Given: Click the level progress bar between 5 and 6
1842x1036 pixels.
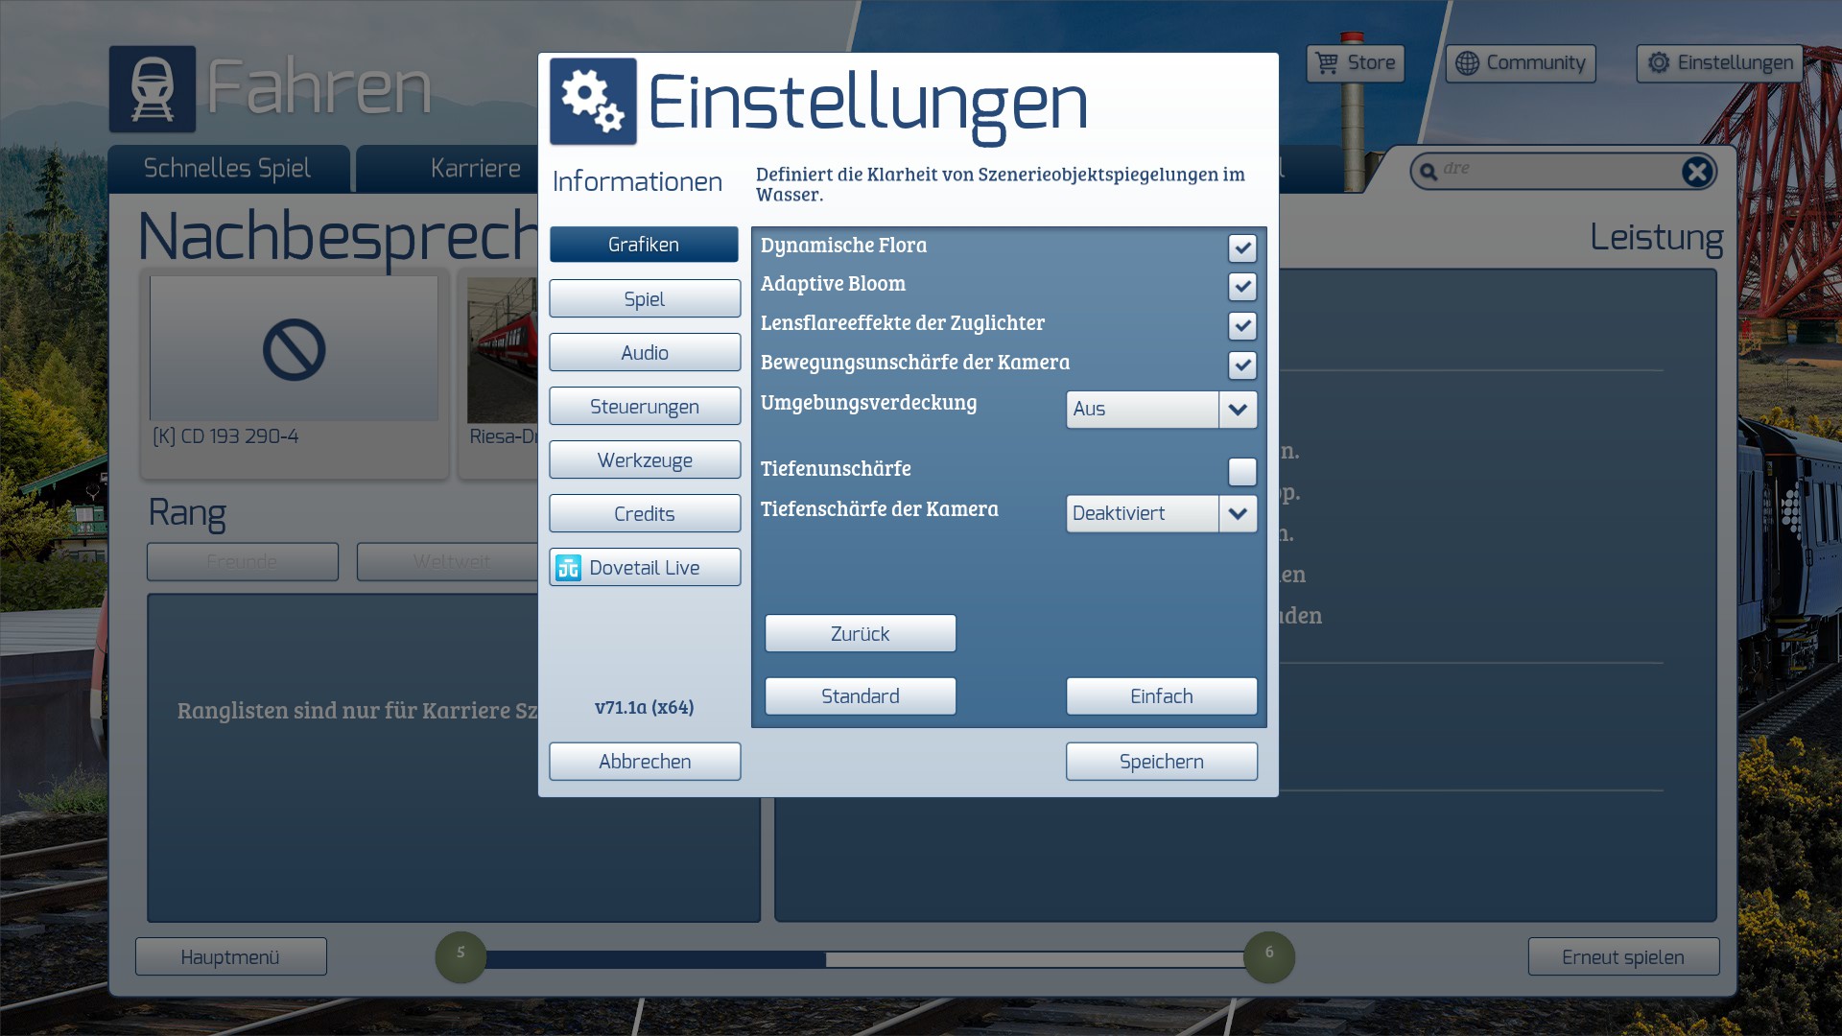Looking at the screenshot, I should pyautogui.click(x=863, y=959).
